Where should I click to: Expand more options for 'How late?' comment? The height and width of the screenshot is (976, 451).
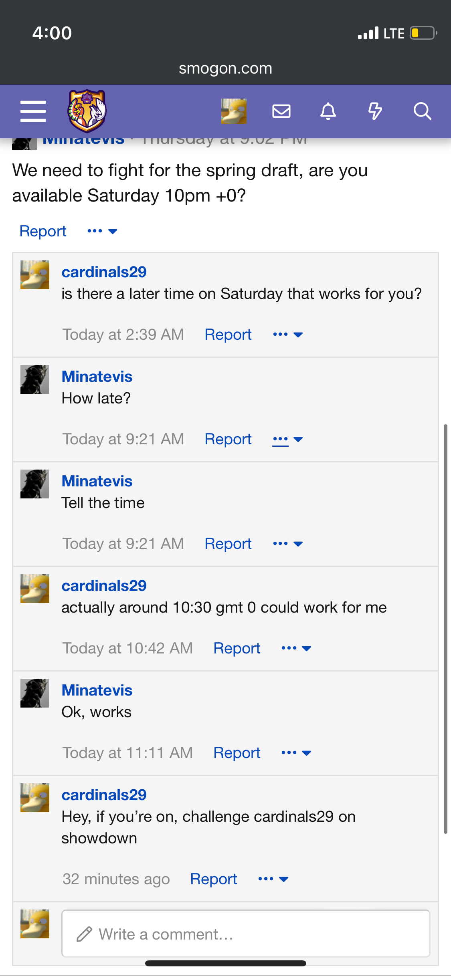click(x=287, y=440)
